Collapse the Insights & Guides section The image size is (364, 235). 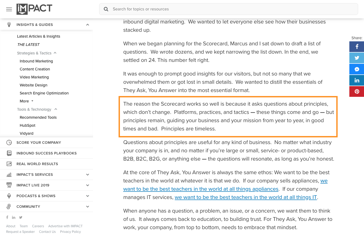[x=87, y=25]
